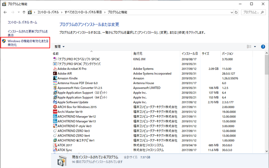
Task: Open the コントロール パネル breadcrumb
Action: 48,12
